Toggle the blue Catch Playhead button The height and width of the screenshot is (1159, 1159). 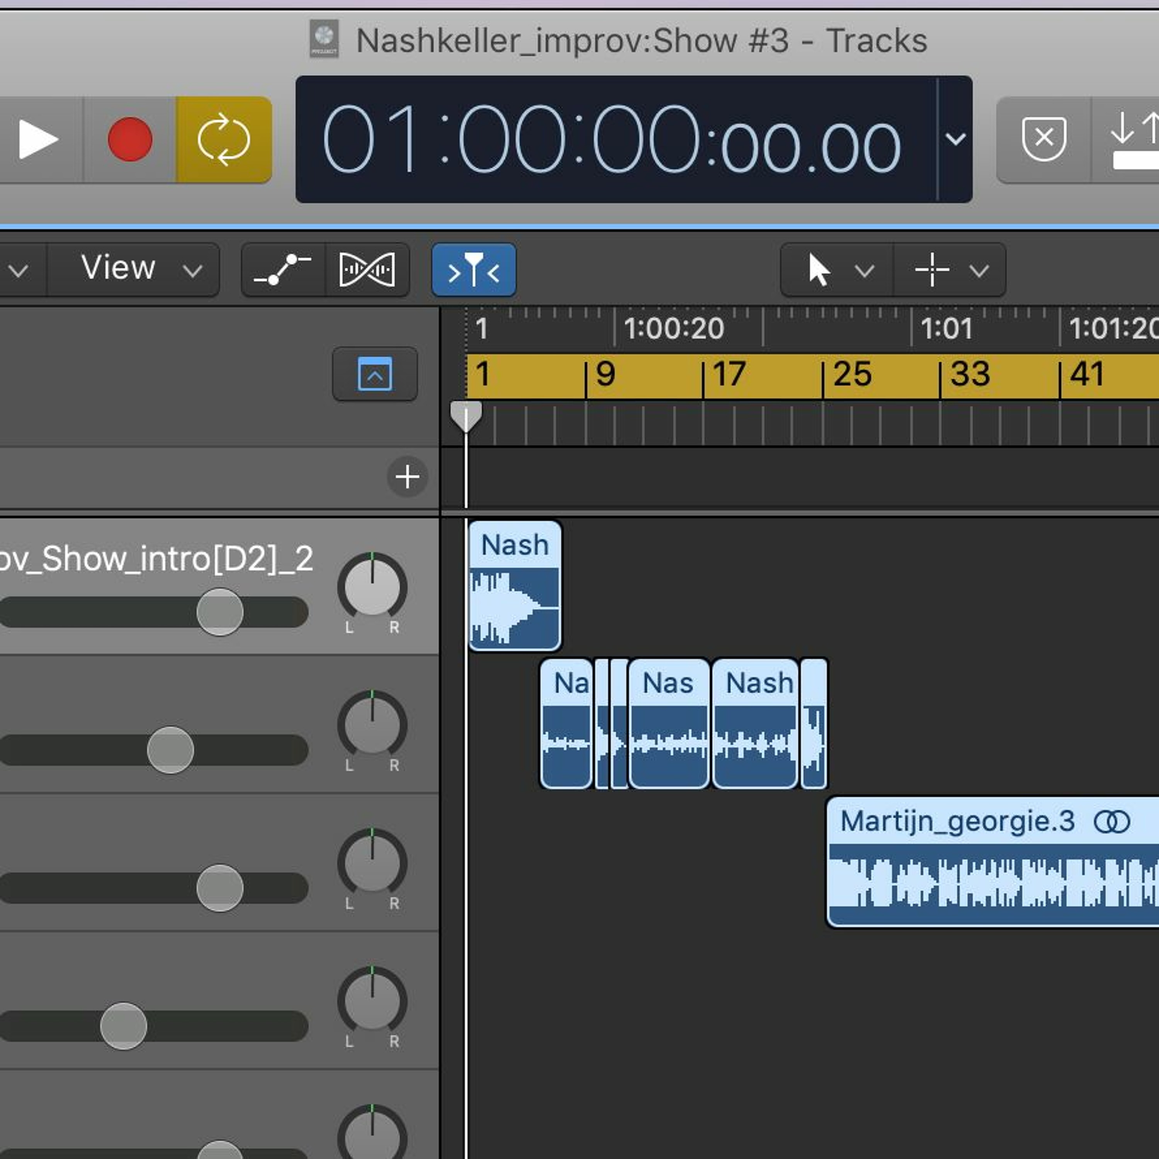pyautogui.click(x=473, y=270)
